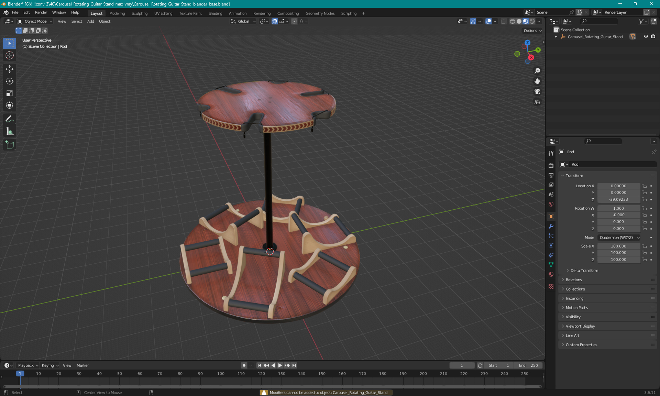The width and height of the screenshot is (660, 396).
Task: Open the Object Data mesh tab
Action: (x=551, y=265)
